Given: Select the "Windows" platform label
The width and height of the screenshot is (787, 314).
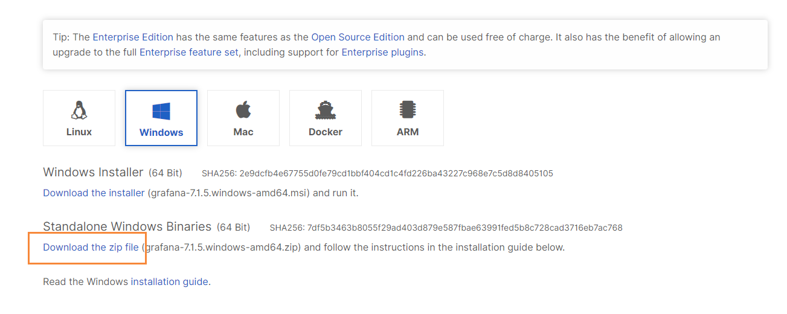Looking at the screenshot, I should point(161,132).
